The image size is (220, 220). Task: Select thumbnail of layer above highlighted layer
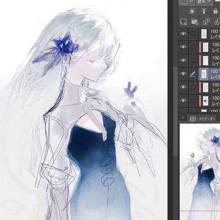(x=205, y=61)
